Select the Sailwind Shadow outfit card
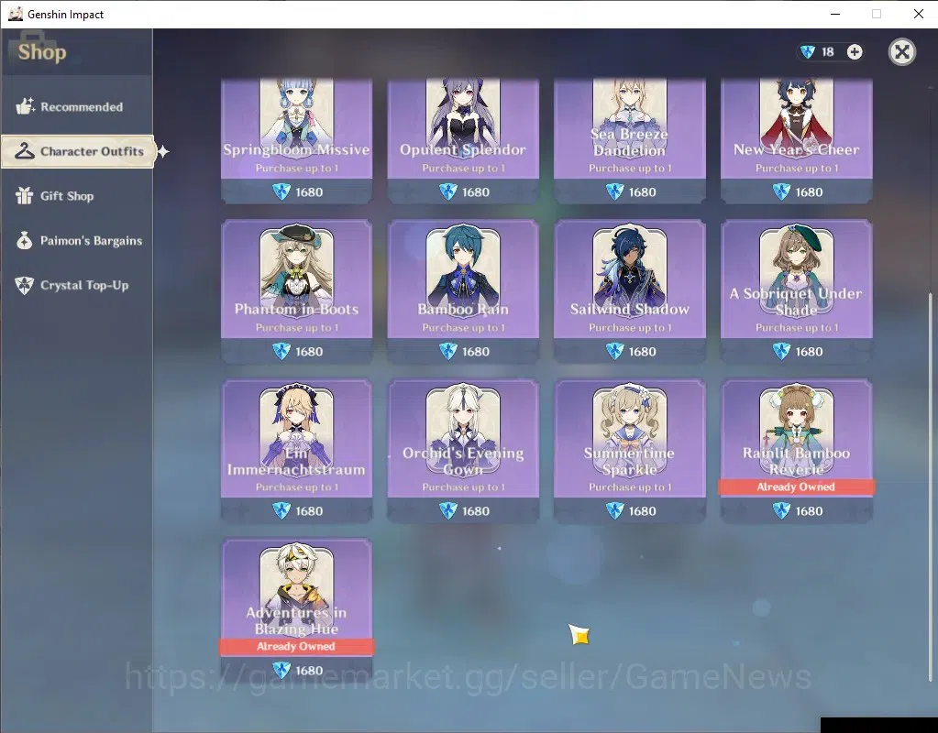Image resolution: width=938 pixels, height=733 pixels. [x=630, y=291]
